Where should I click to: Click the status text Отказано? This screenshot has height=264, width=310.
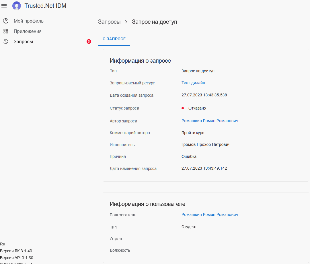(x=197, y=108)
